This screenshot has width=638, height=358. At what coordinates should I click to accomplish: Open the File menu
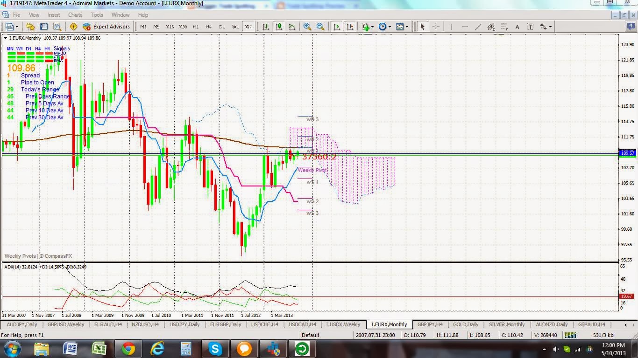16,15
